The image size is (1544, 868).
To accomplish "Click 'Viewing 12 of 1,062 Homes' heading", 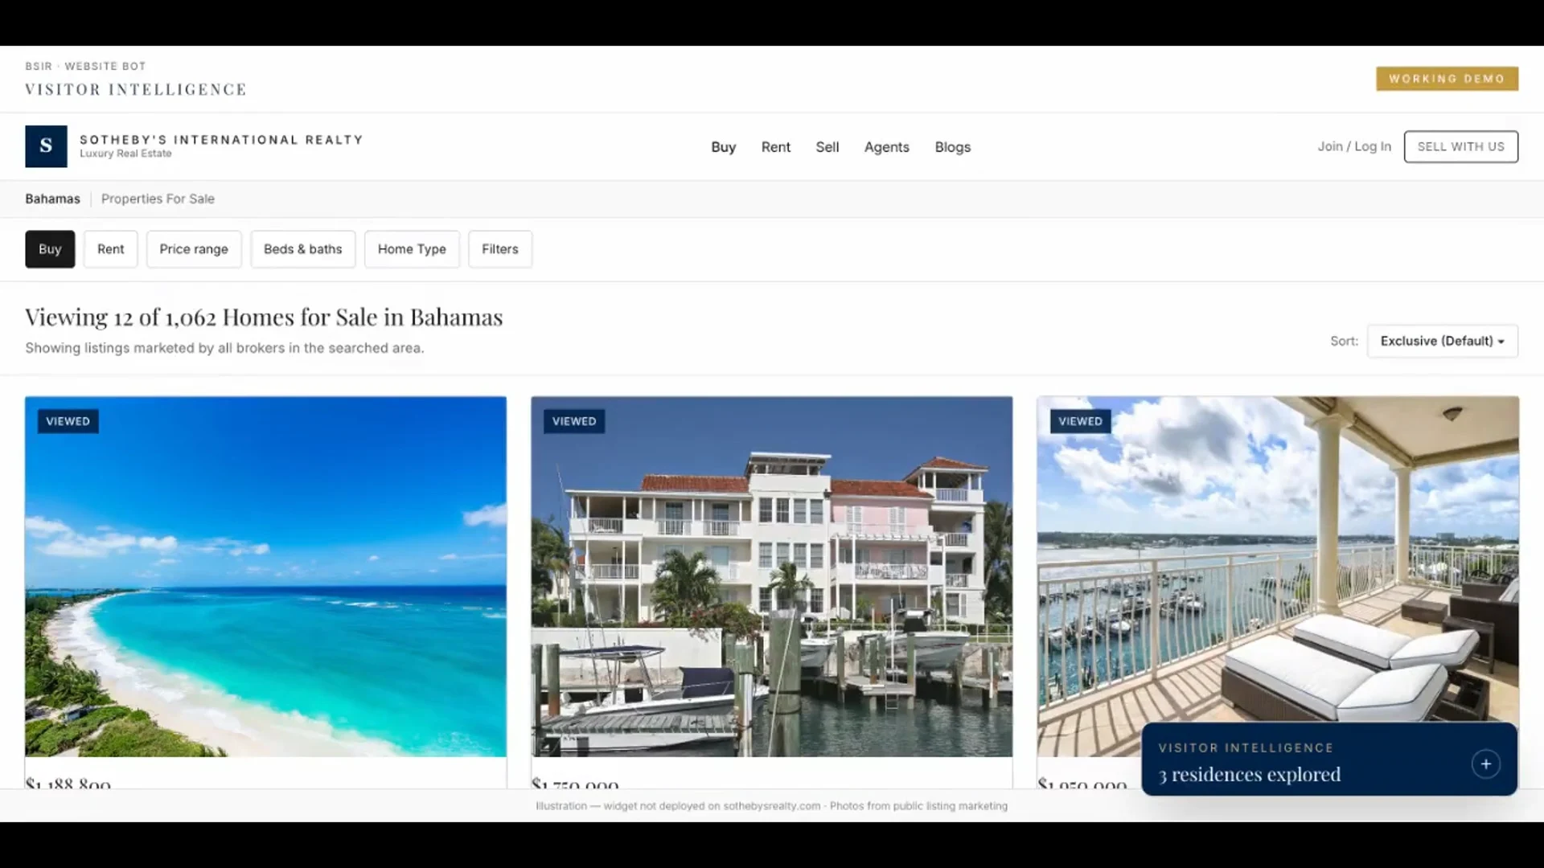I will click(264, 317).
